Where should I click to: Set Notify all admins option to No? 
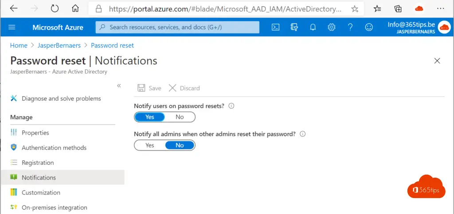coord(180,145)
